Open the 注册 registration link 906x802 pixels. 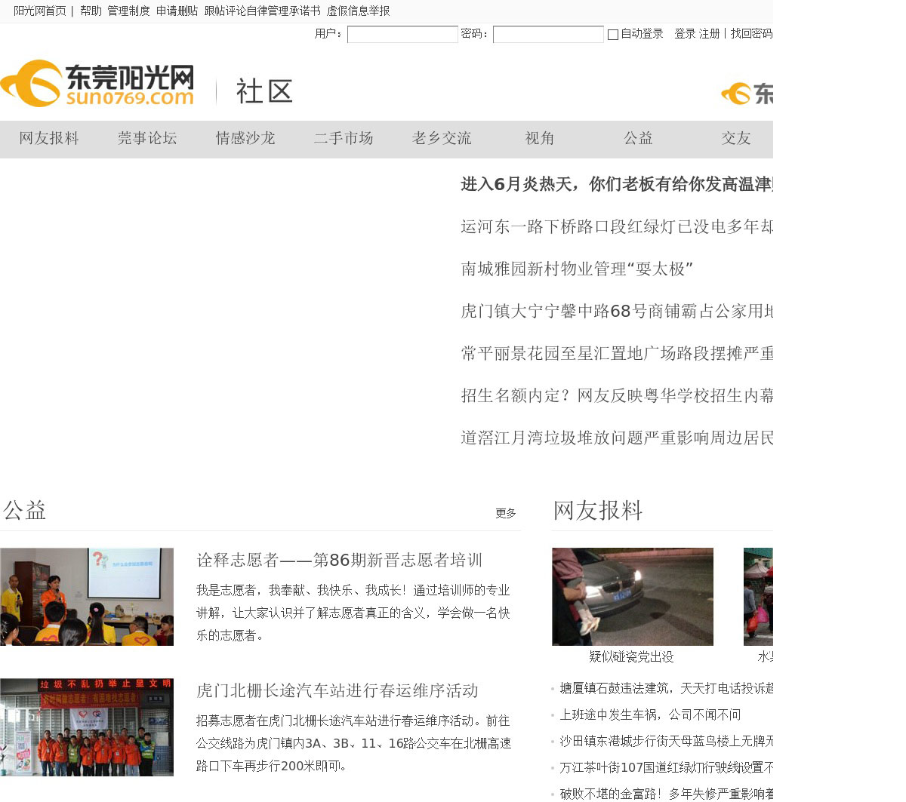click(709, 34)
